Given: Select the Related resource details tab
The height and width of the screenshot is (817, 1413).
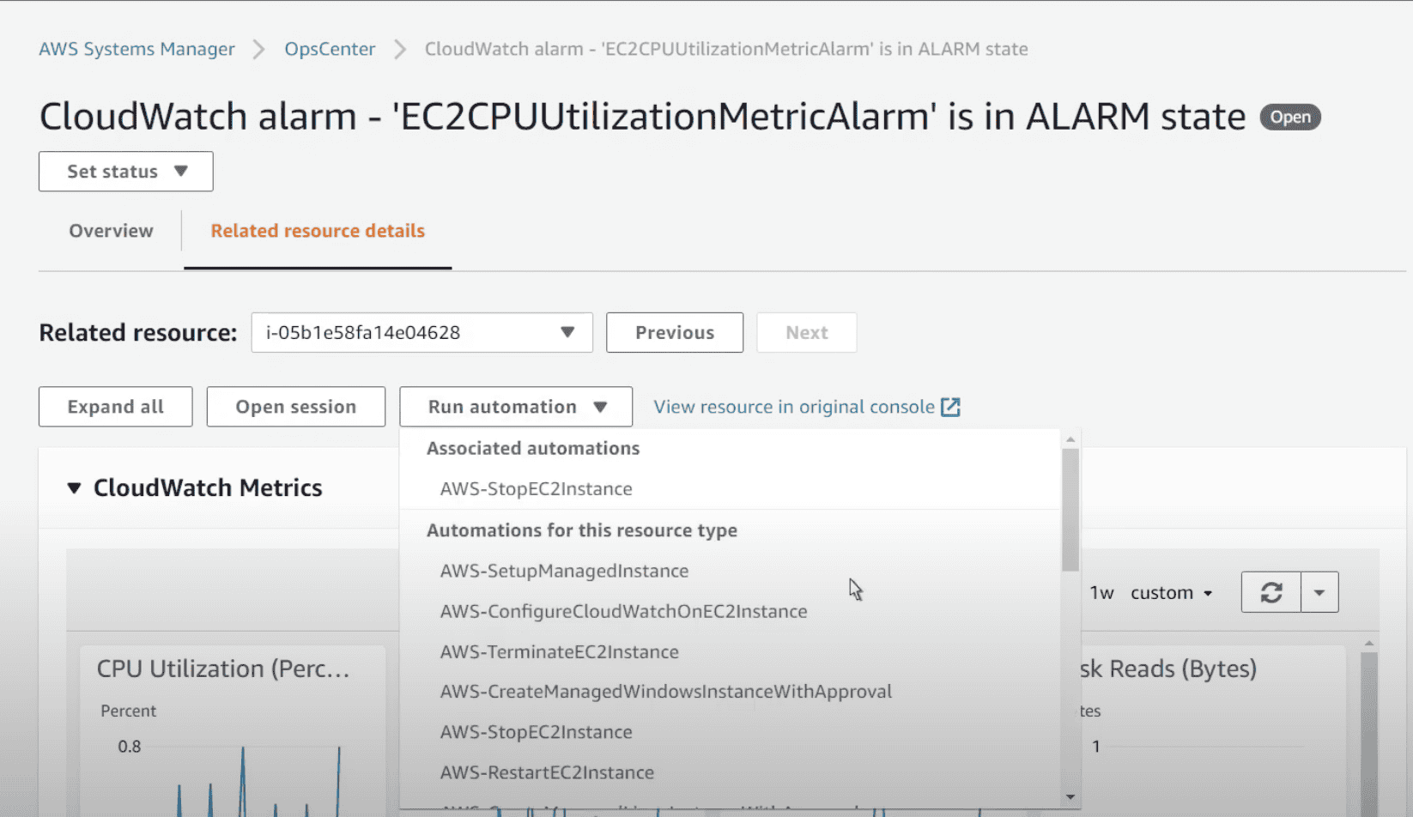Looking at the screenshot, I should coord(318,231).
